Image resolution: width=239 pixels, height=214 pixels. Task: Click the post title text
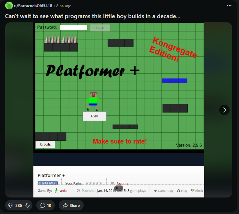pos(92,16)
